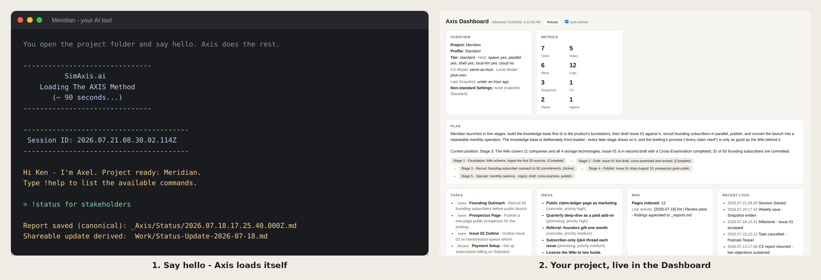Select the Stage 4 Publish pill

(639, 168)
